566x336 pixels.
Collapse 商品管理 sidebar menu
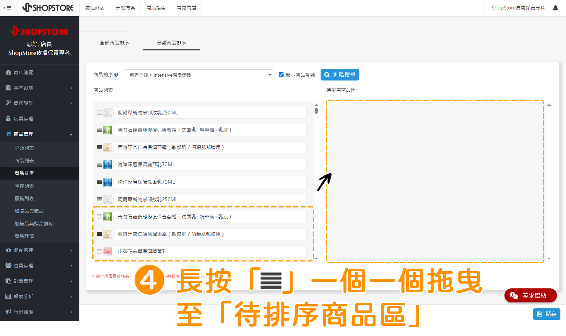tap(39, 134)
